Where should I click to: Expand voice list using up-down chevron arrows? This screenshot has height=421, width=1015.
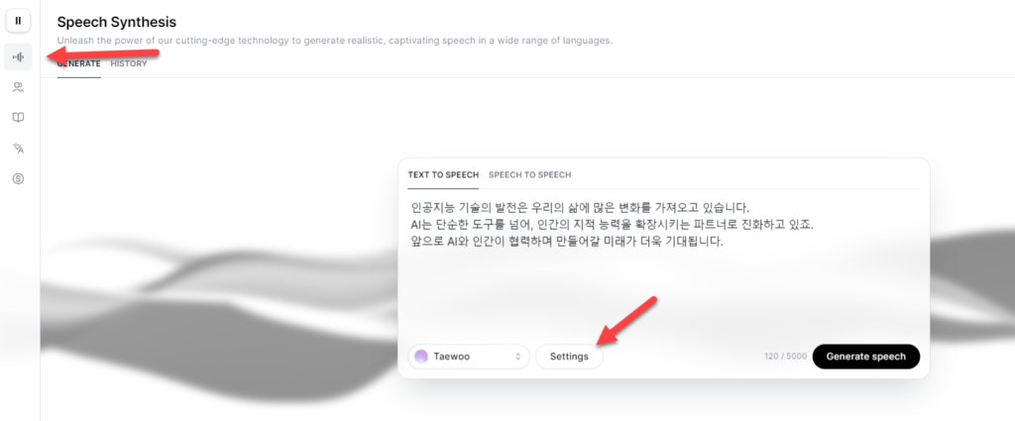517,357
